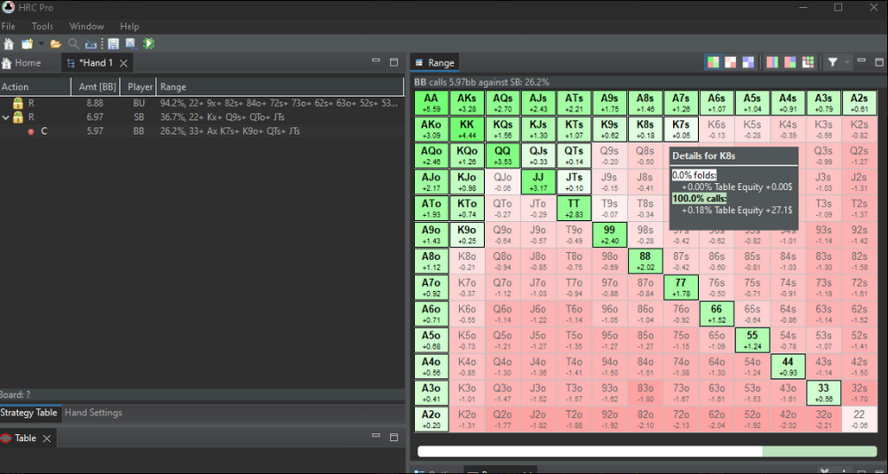Image resolution: width=888 pixels, height=474 pixels.
Task: Close the *Hand 1 tab
Action: (123, 63)
